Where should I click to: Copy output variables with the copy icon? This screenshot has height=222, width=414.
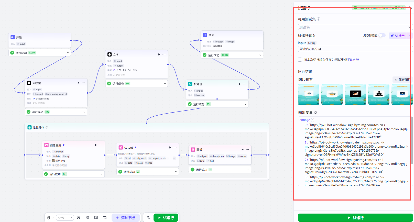pos(316,113)
